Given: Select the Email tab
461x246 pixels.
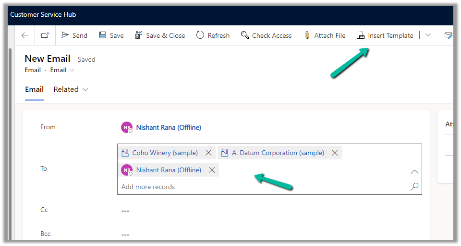Looking at the screenshot, I should [x=35, y=89].
